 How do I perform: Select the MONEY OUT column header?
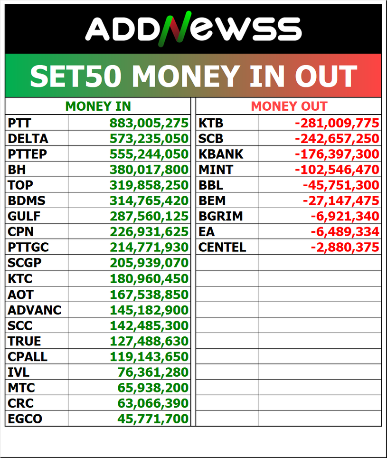(289, 106)
